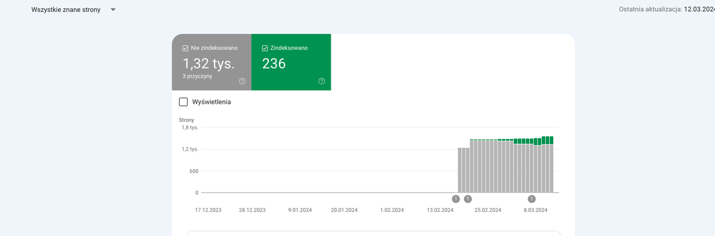Select the Nie zindeksowano 1,32 tys. card

tap(212, 62)
